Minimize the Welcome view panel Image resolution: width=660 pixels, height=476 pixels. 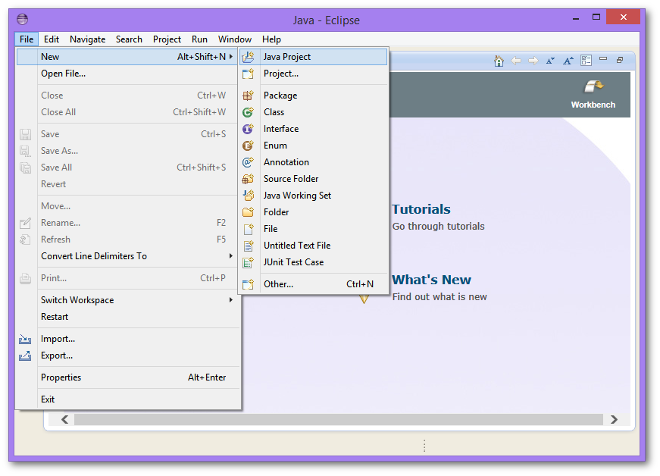(x=603, y=59)
